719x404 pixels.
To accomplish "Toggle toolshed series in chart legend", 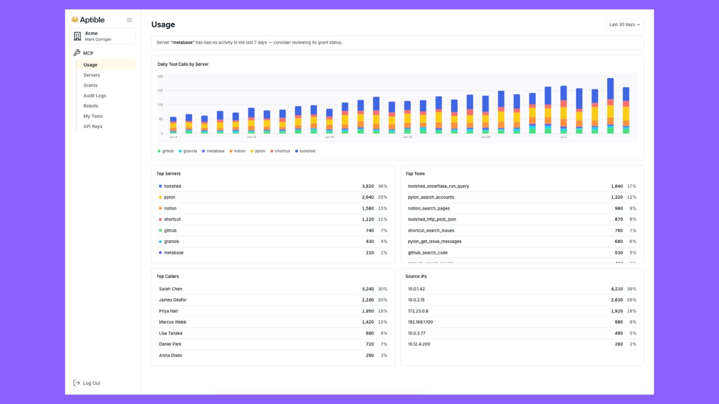I will point(305,151).
